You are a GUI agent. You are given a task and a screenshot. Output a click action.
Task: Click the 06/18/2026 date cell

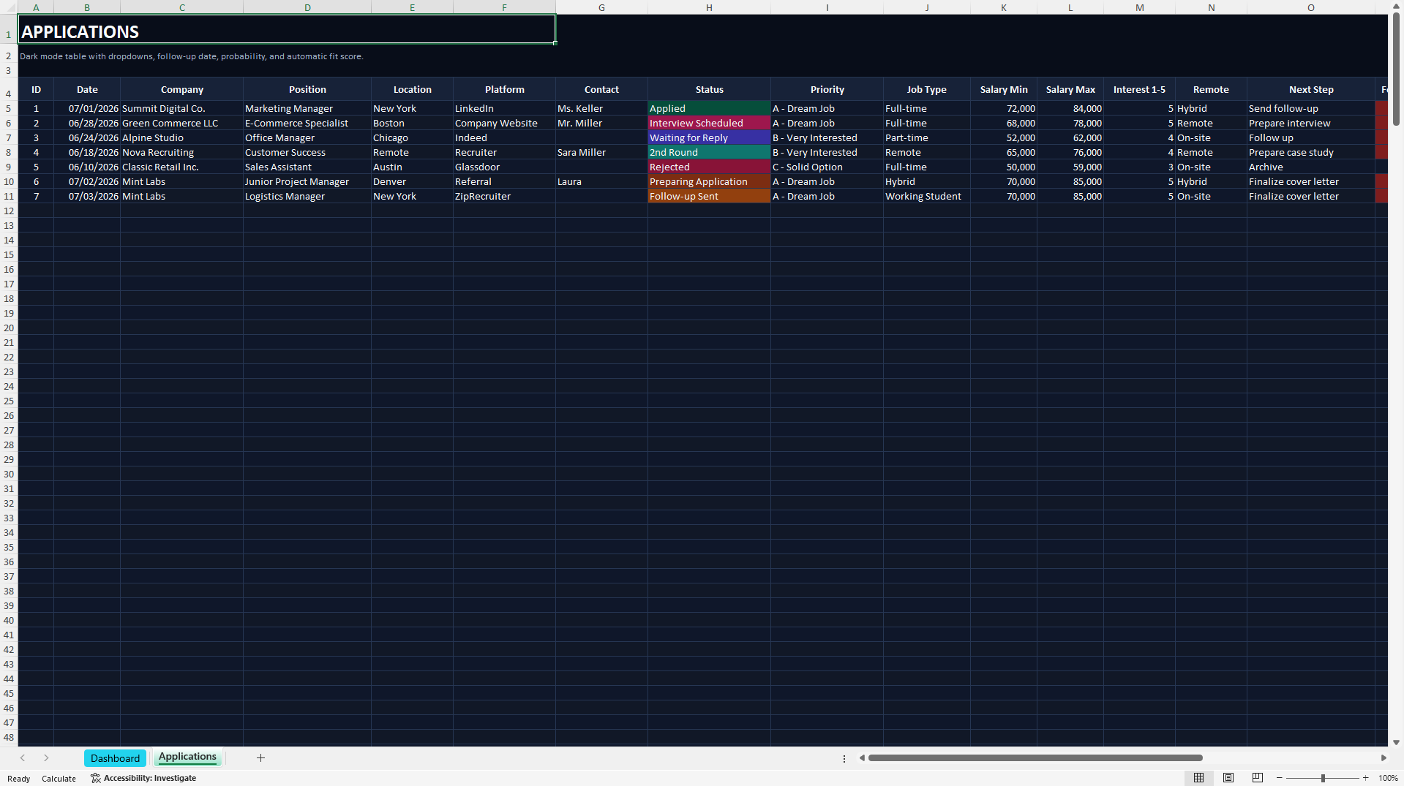87,152
